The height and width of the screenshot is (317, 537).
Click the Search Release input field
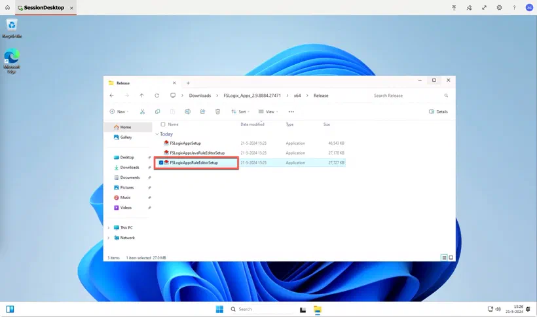point(407,96)
